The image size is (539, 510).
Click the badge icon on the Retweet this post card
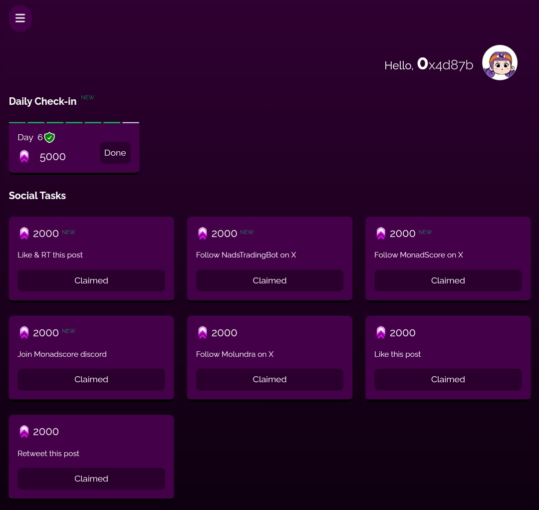(24, 431)
